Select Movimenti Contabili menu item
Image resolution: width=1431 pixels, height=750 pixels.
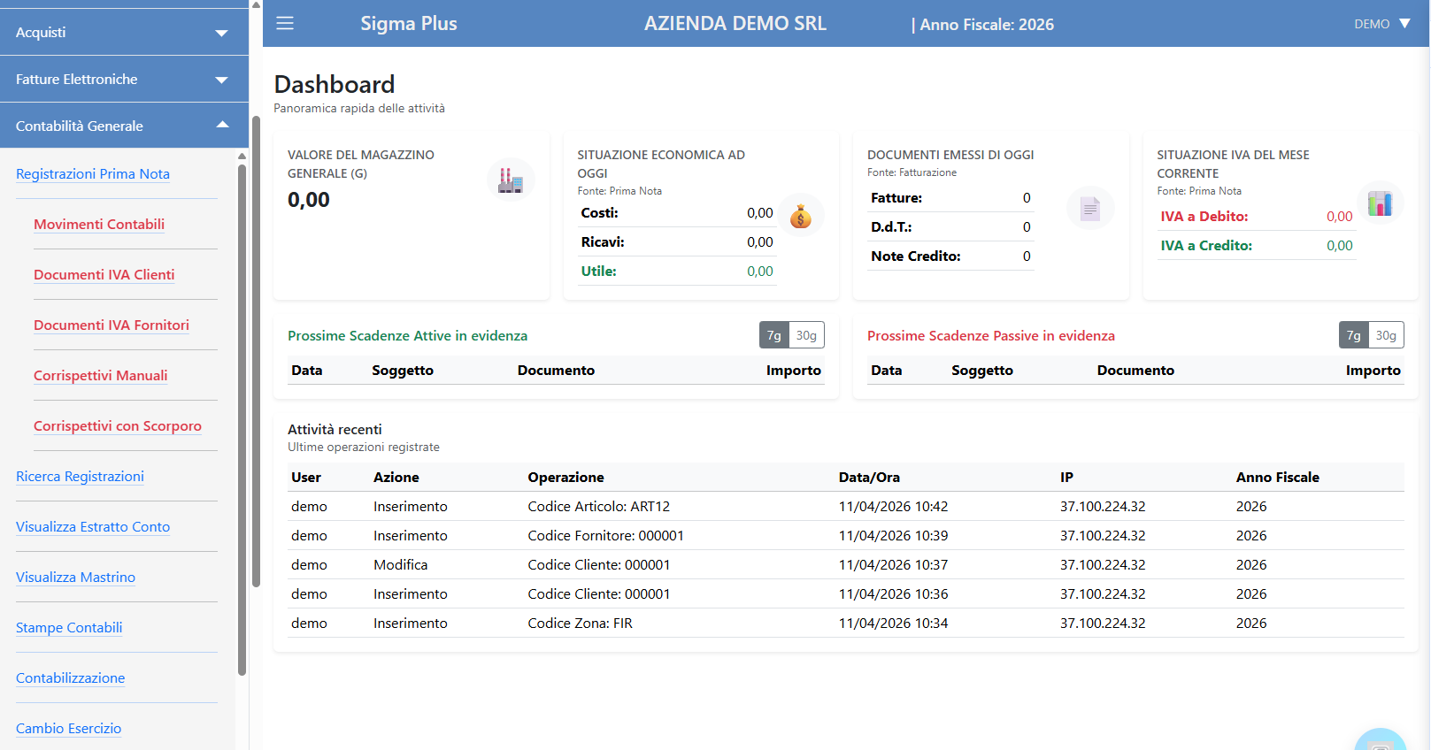click(99, 225)
